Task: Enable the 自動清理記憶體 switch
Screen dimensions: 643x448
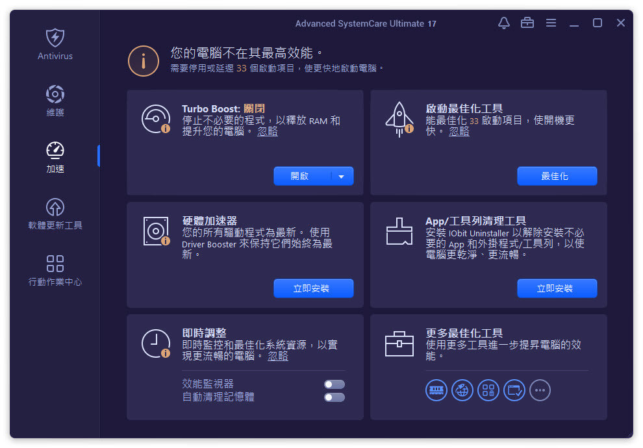Action: click(x=334, y=397)
